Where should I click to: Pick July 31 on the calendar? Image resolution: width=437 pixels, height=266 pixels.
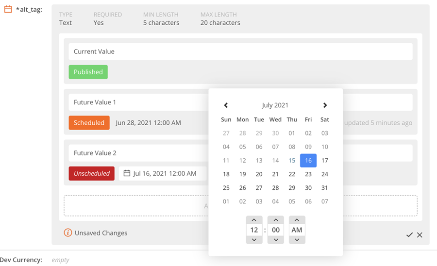pyautogui.click(x=325, y=188)
